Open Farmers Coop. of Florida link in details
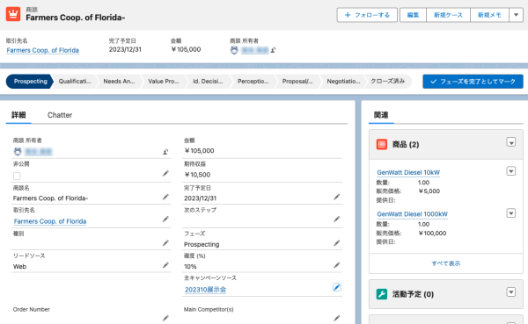 pos(50,221)
